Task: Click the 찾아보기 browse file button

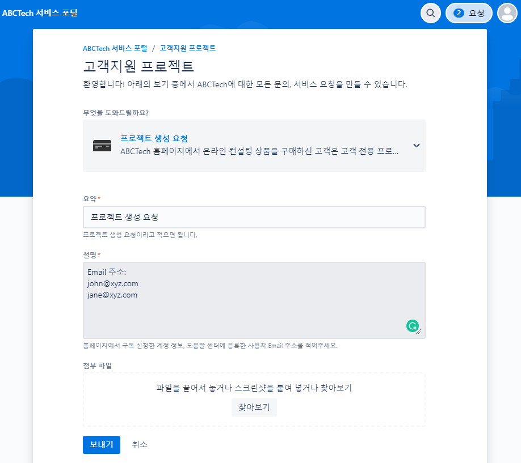Action: [x=254, y=407]
